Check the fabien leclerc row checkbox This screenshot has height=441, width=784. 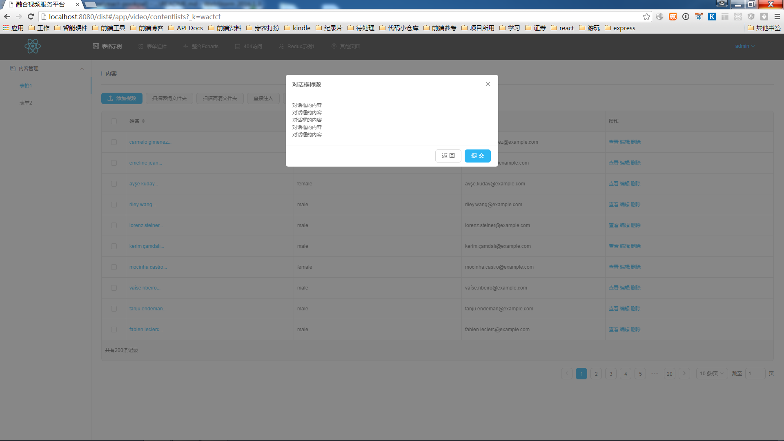pos(114,330)
